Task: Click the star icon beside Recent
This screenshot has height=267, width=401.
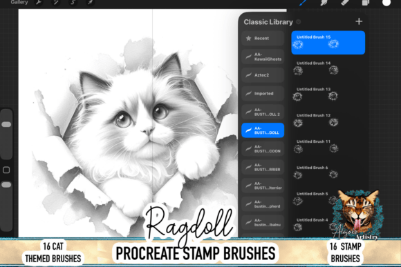Action: coord(248,38)
